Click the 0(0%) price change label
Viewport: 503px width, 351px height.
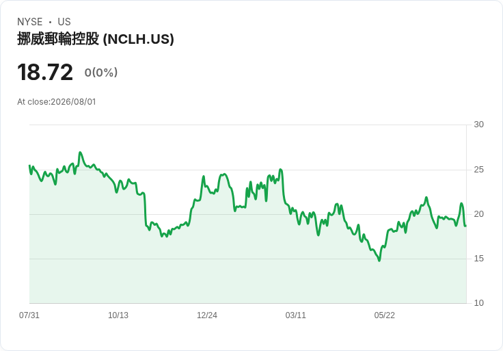tap(101, 73)
